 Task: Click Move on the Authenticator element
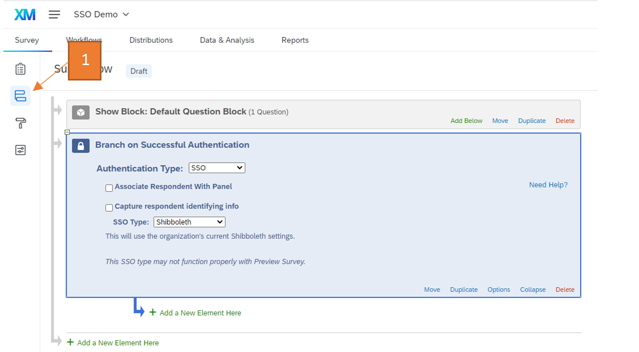tap(432, 290)
